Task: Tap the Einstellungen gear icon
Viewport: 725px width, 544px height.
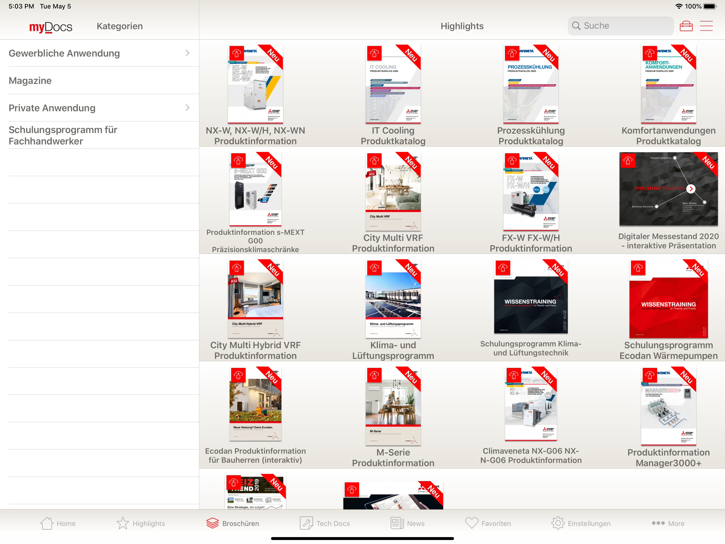Action: tap(558, 523)
